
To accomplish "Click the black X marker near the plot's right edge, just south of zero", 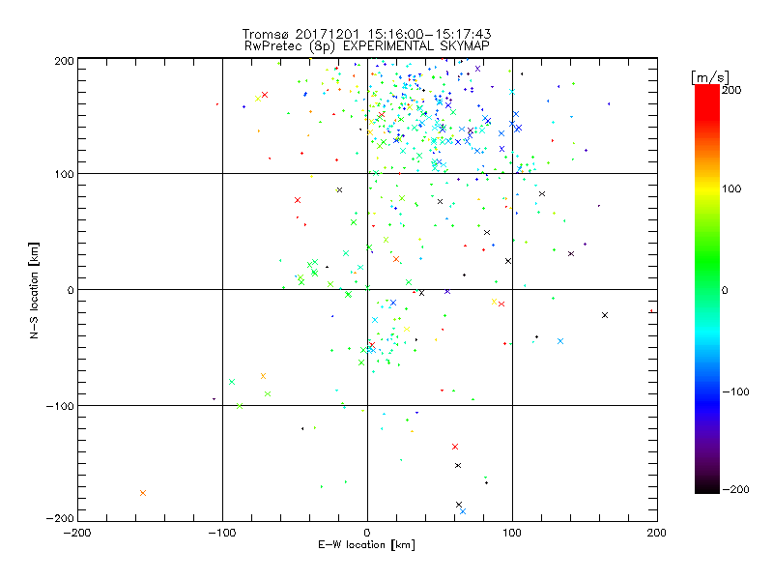I will pyautogui.click(x=605, y=315).
